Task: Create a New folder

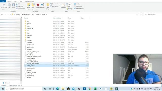Action: pos(48,6)
